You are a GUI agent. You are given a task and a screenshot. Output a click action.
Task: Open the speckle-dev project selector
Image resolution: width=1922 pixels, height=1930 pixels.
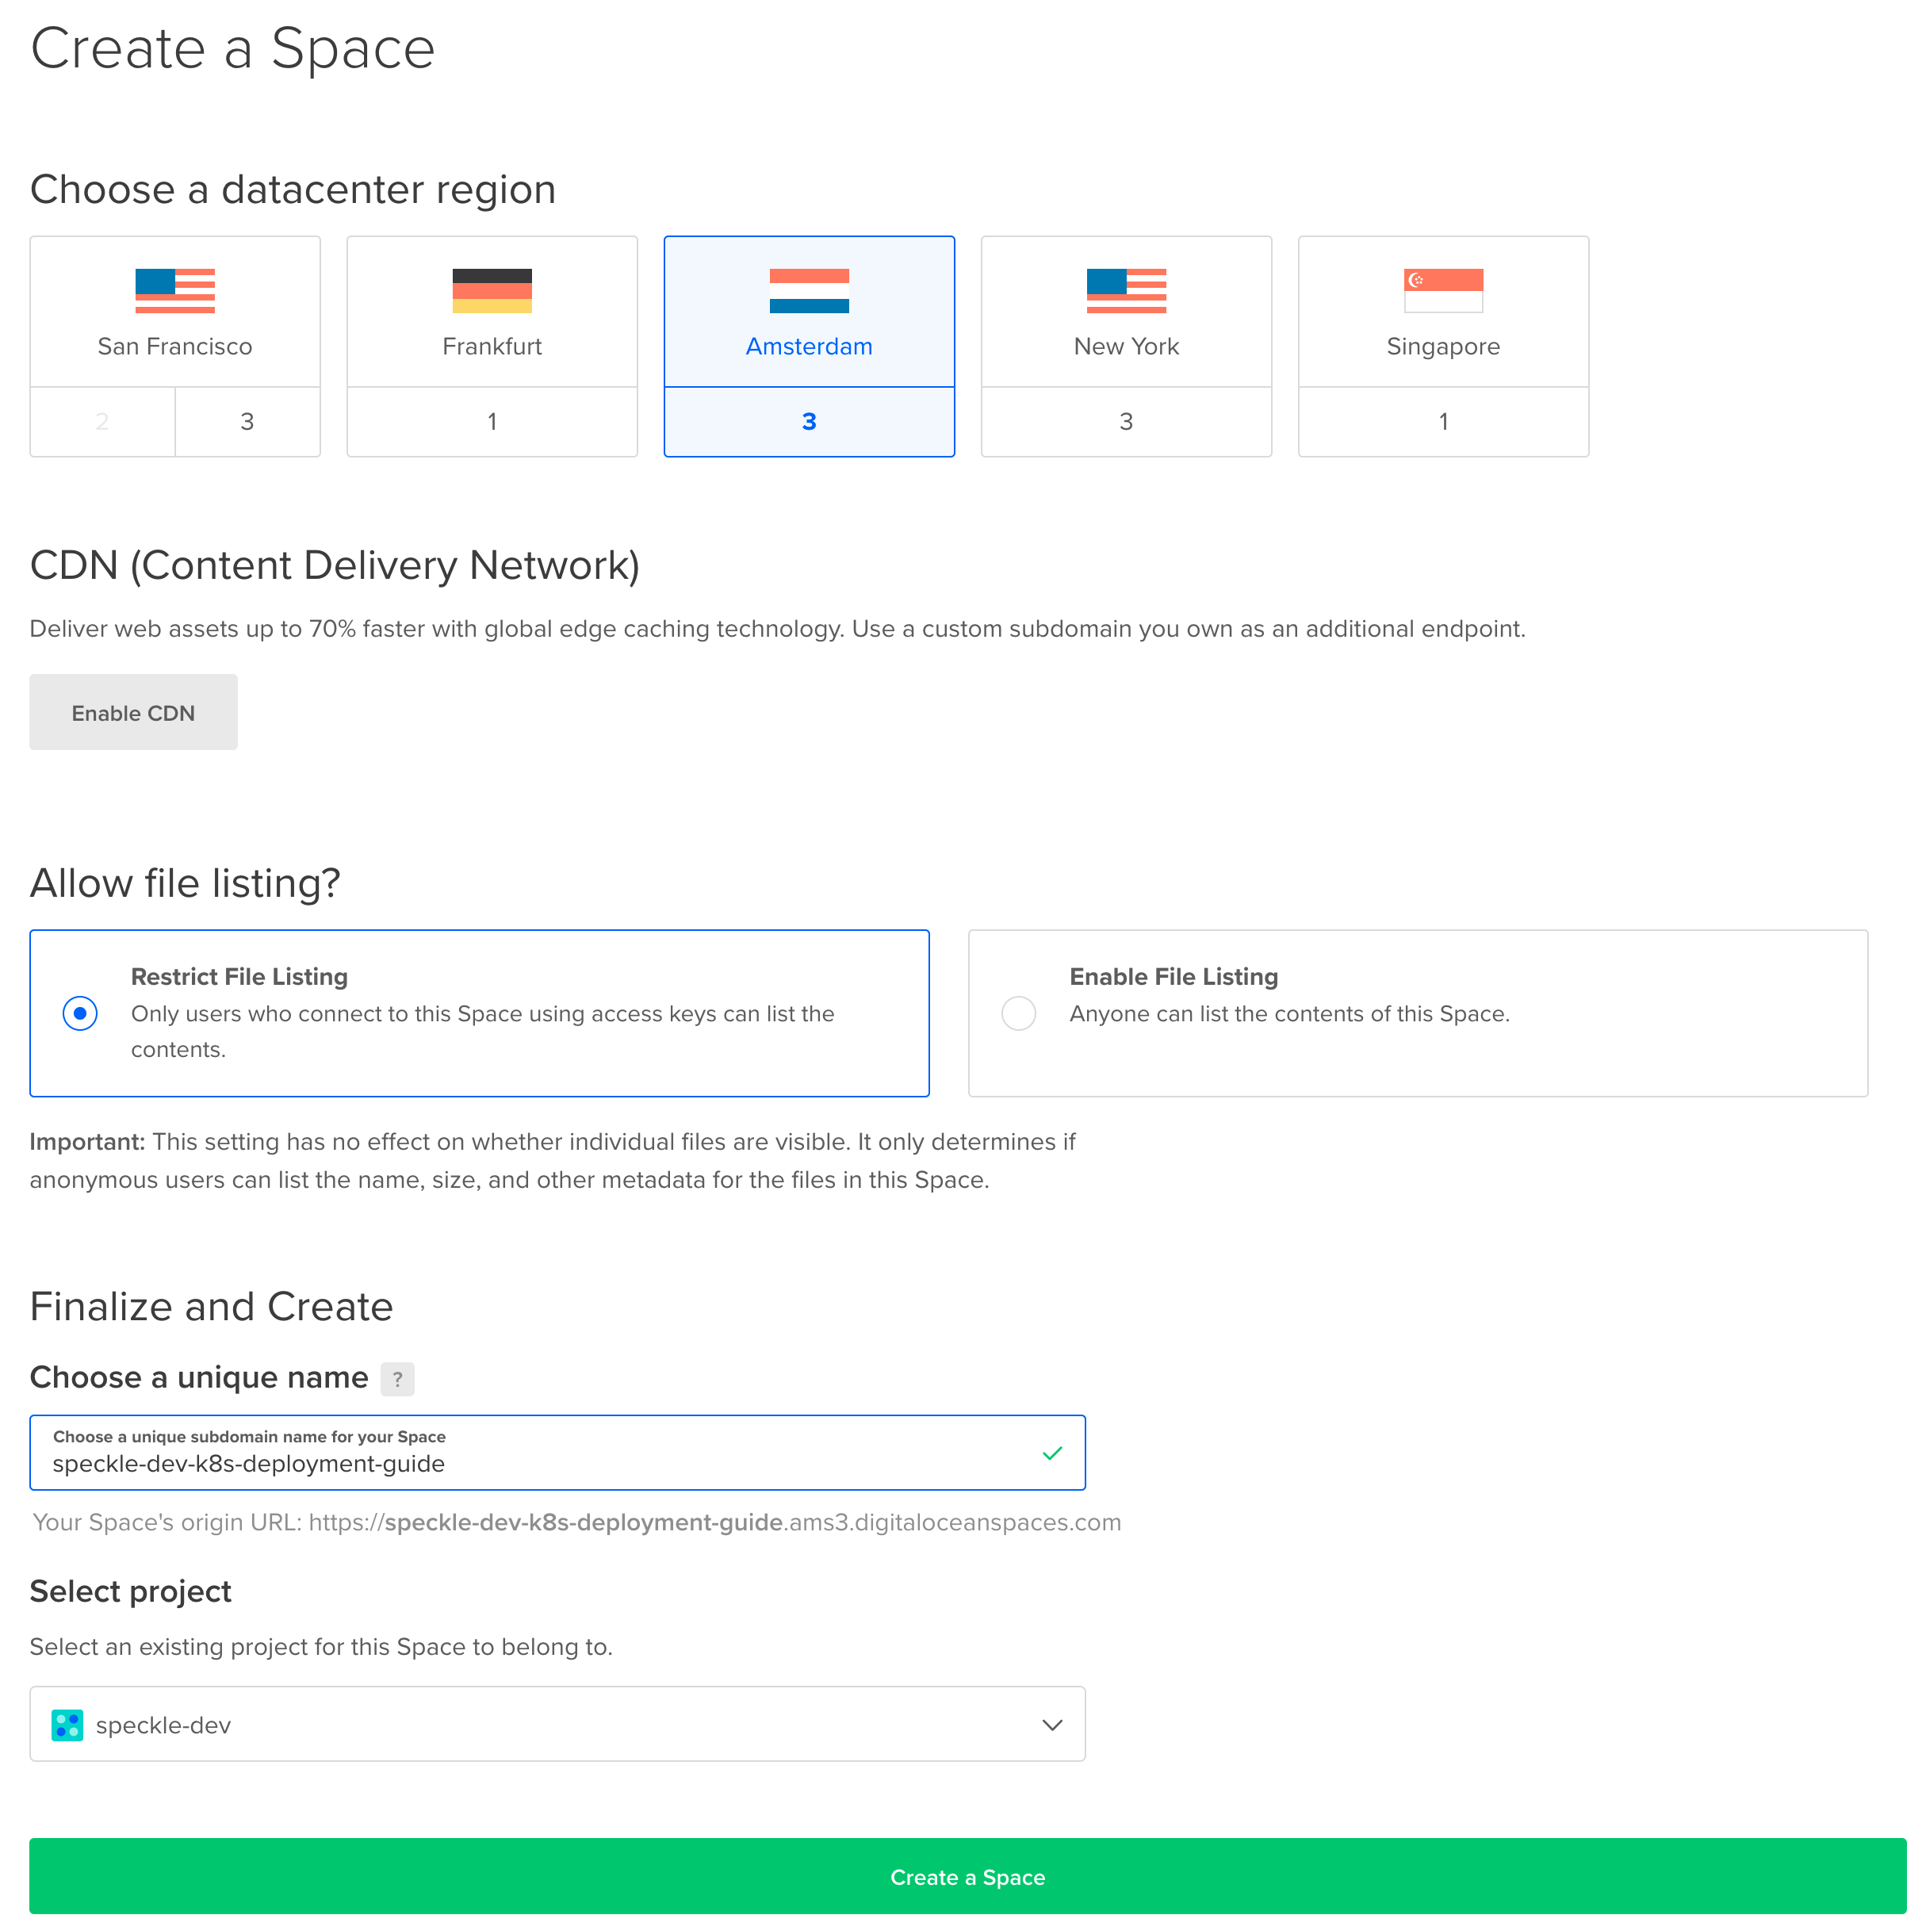click(x=557, y=1724)
